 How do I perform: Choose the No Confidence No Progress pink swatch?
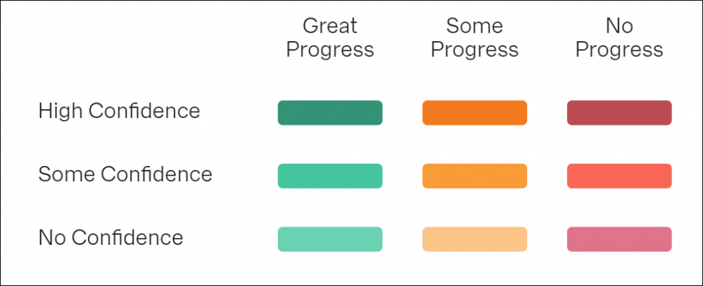click(620, 239)
